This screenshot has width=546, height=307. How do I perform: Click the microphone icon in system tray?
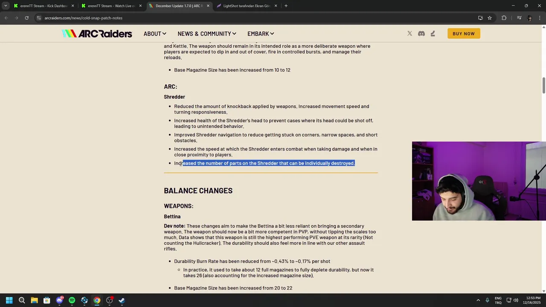coord(487,300)
